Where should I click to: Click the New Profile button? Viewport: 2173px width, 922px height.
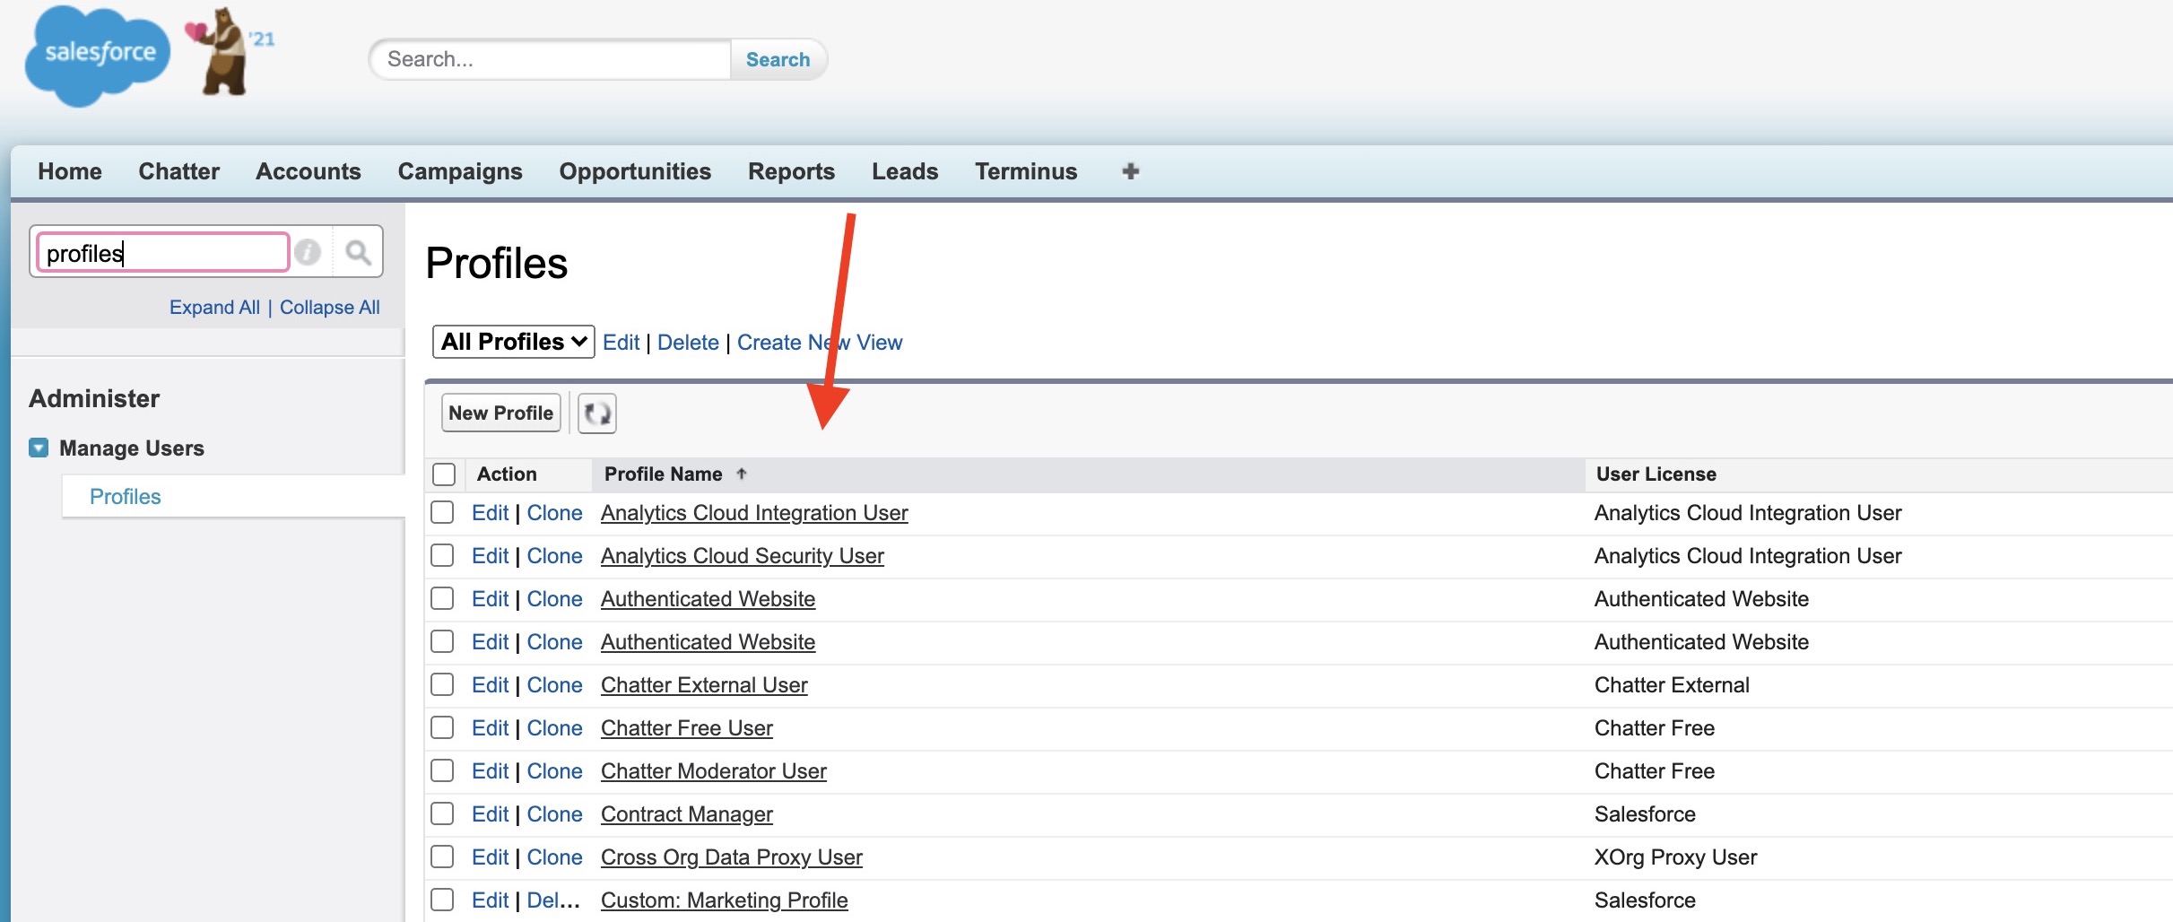tap(500, 413)
